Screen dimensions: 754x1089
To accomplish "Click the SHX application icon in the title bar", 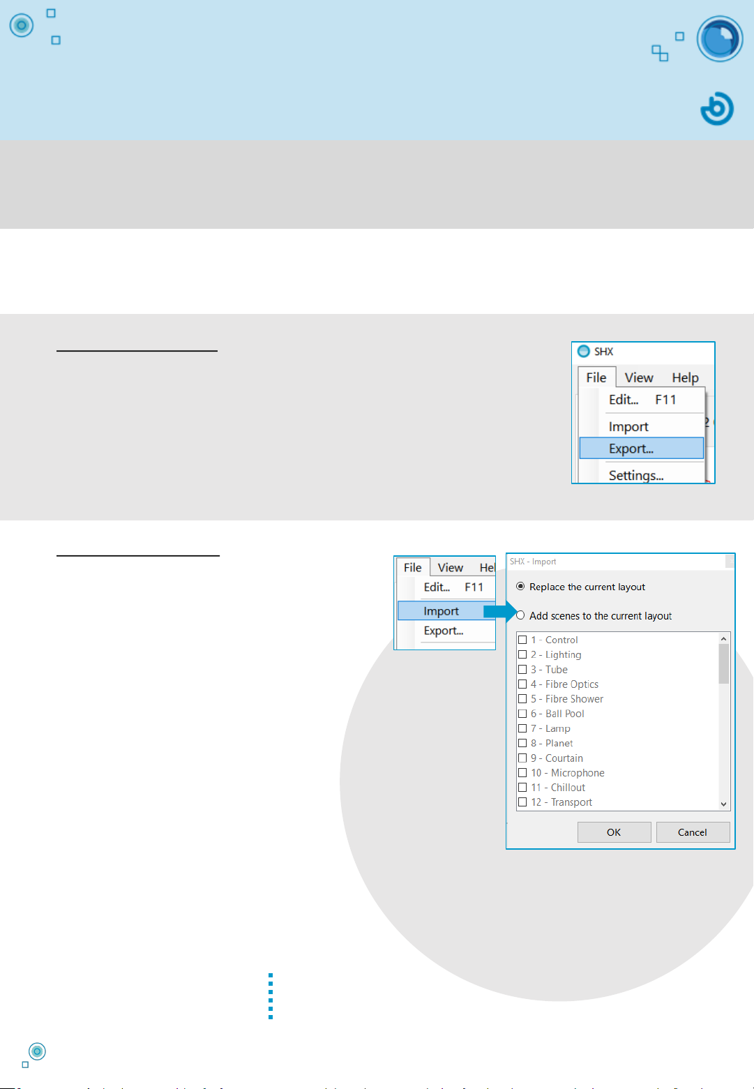I will pos(584,351).
